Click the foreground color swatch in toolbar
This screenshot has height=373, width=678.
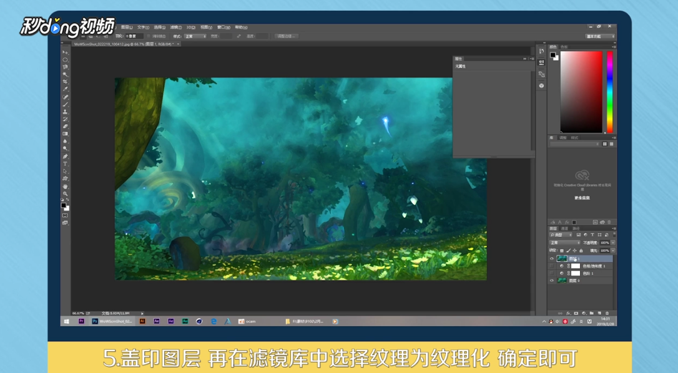coord(64,205)
